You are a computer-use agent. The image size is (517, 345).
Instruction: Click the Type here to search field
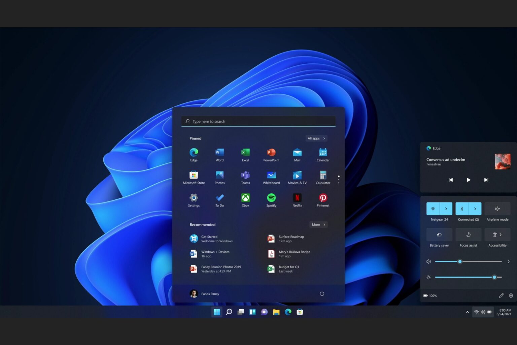[258, 121]
